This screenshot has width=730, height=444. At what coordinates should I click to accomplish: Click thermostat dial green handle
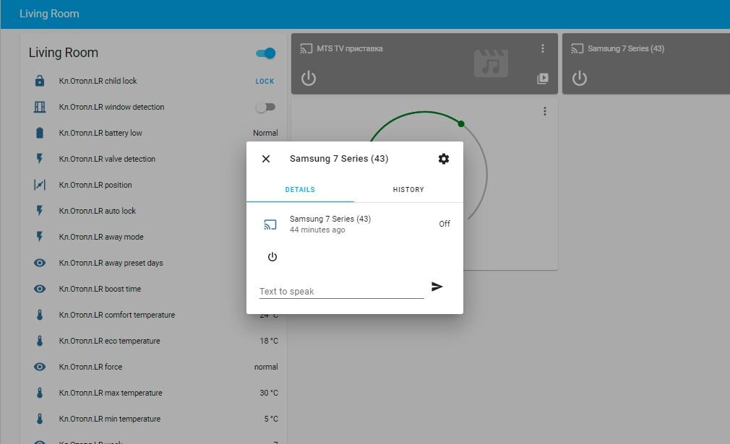click(461, 123)
